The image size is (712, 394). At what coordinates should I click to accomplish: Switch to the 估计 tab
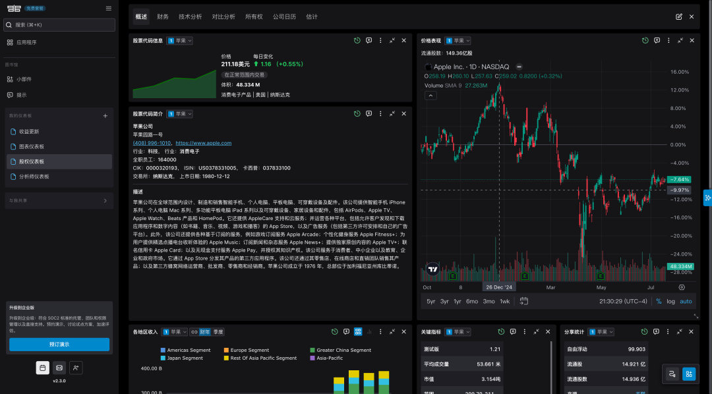[311, 16]
